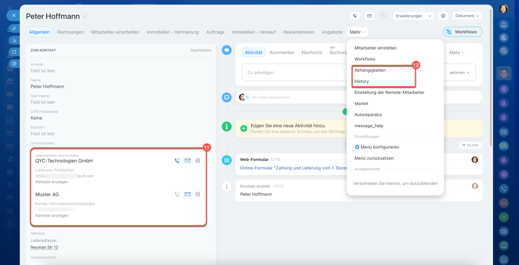Click the email envelope icon in header

[369, 16]
